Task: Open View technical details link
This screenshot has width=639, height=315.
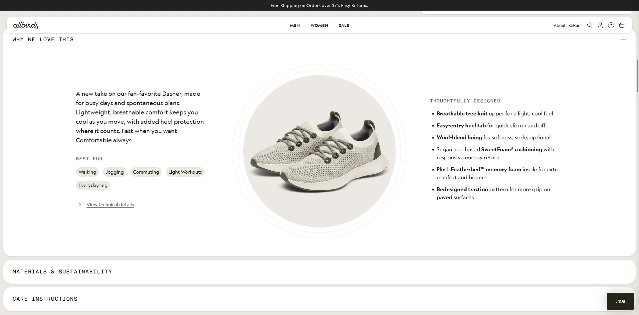Action: 110,205
